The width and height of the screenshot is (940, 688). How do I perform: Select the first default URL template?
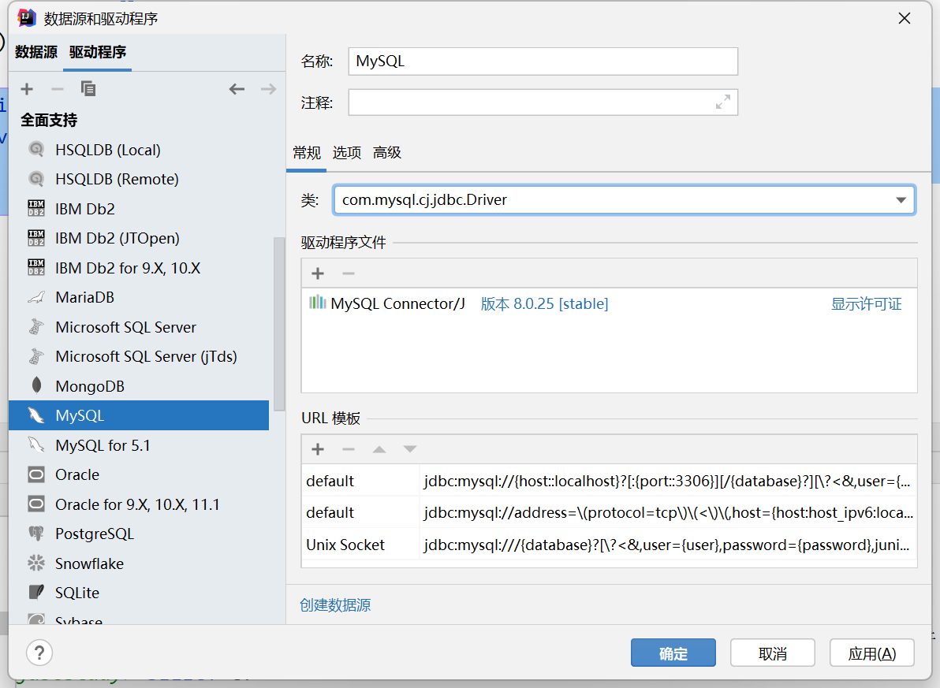pyautogui.click(x=609, y=481)
